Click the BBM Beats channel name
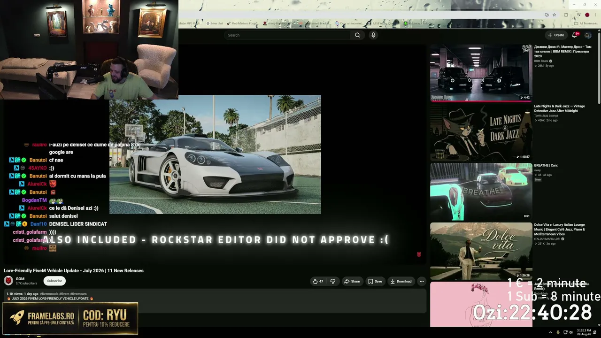This screenshot has width=601, height=338. (541, 61)
